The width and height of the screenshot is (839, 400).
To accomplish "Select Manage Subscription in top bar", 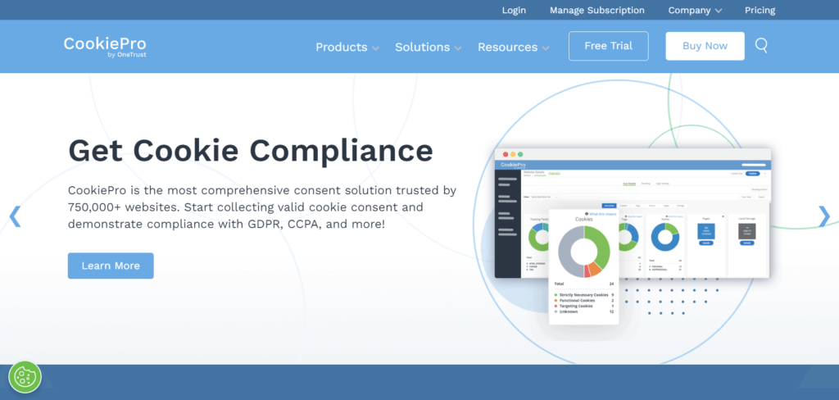I will 596,11.
